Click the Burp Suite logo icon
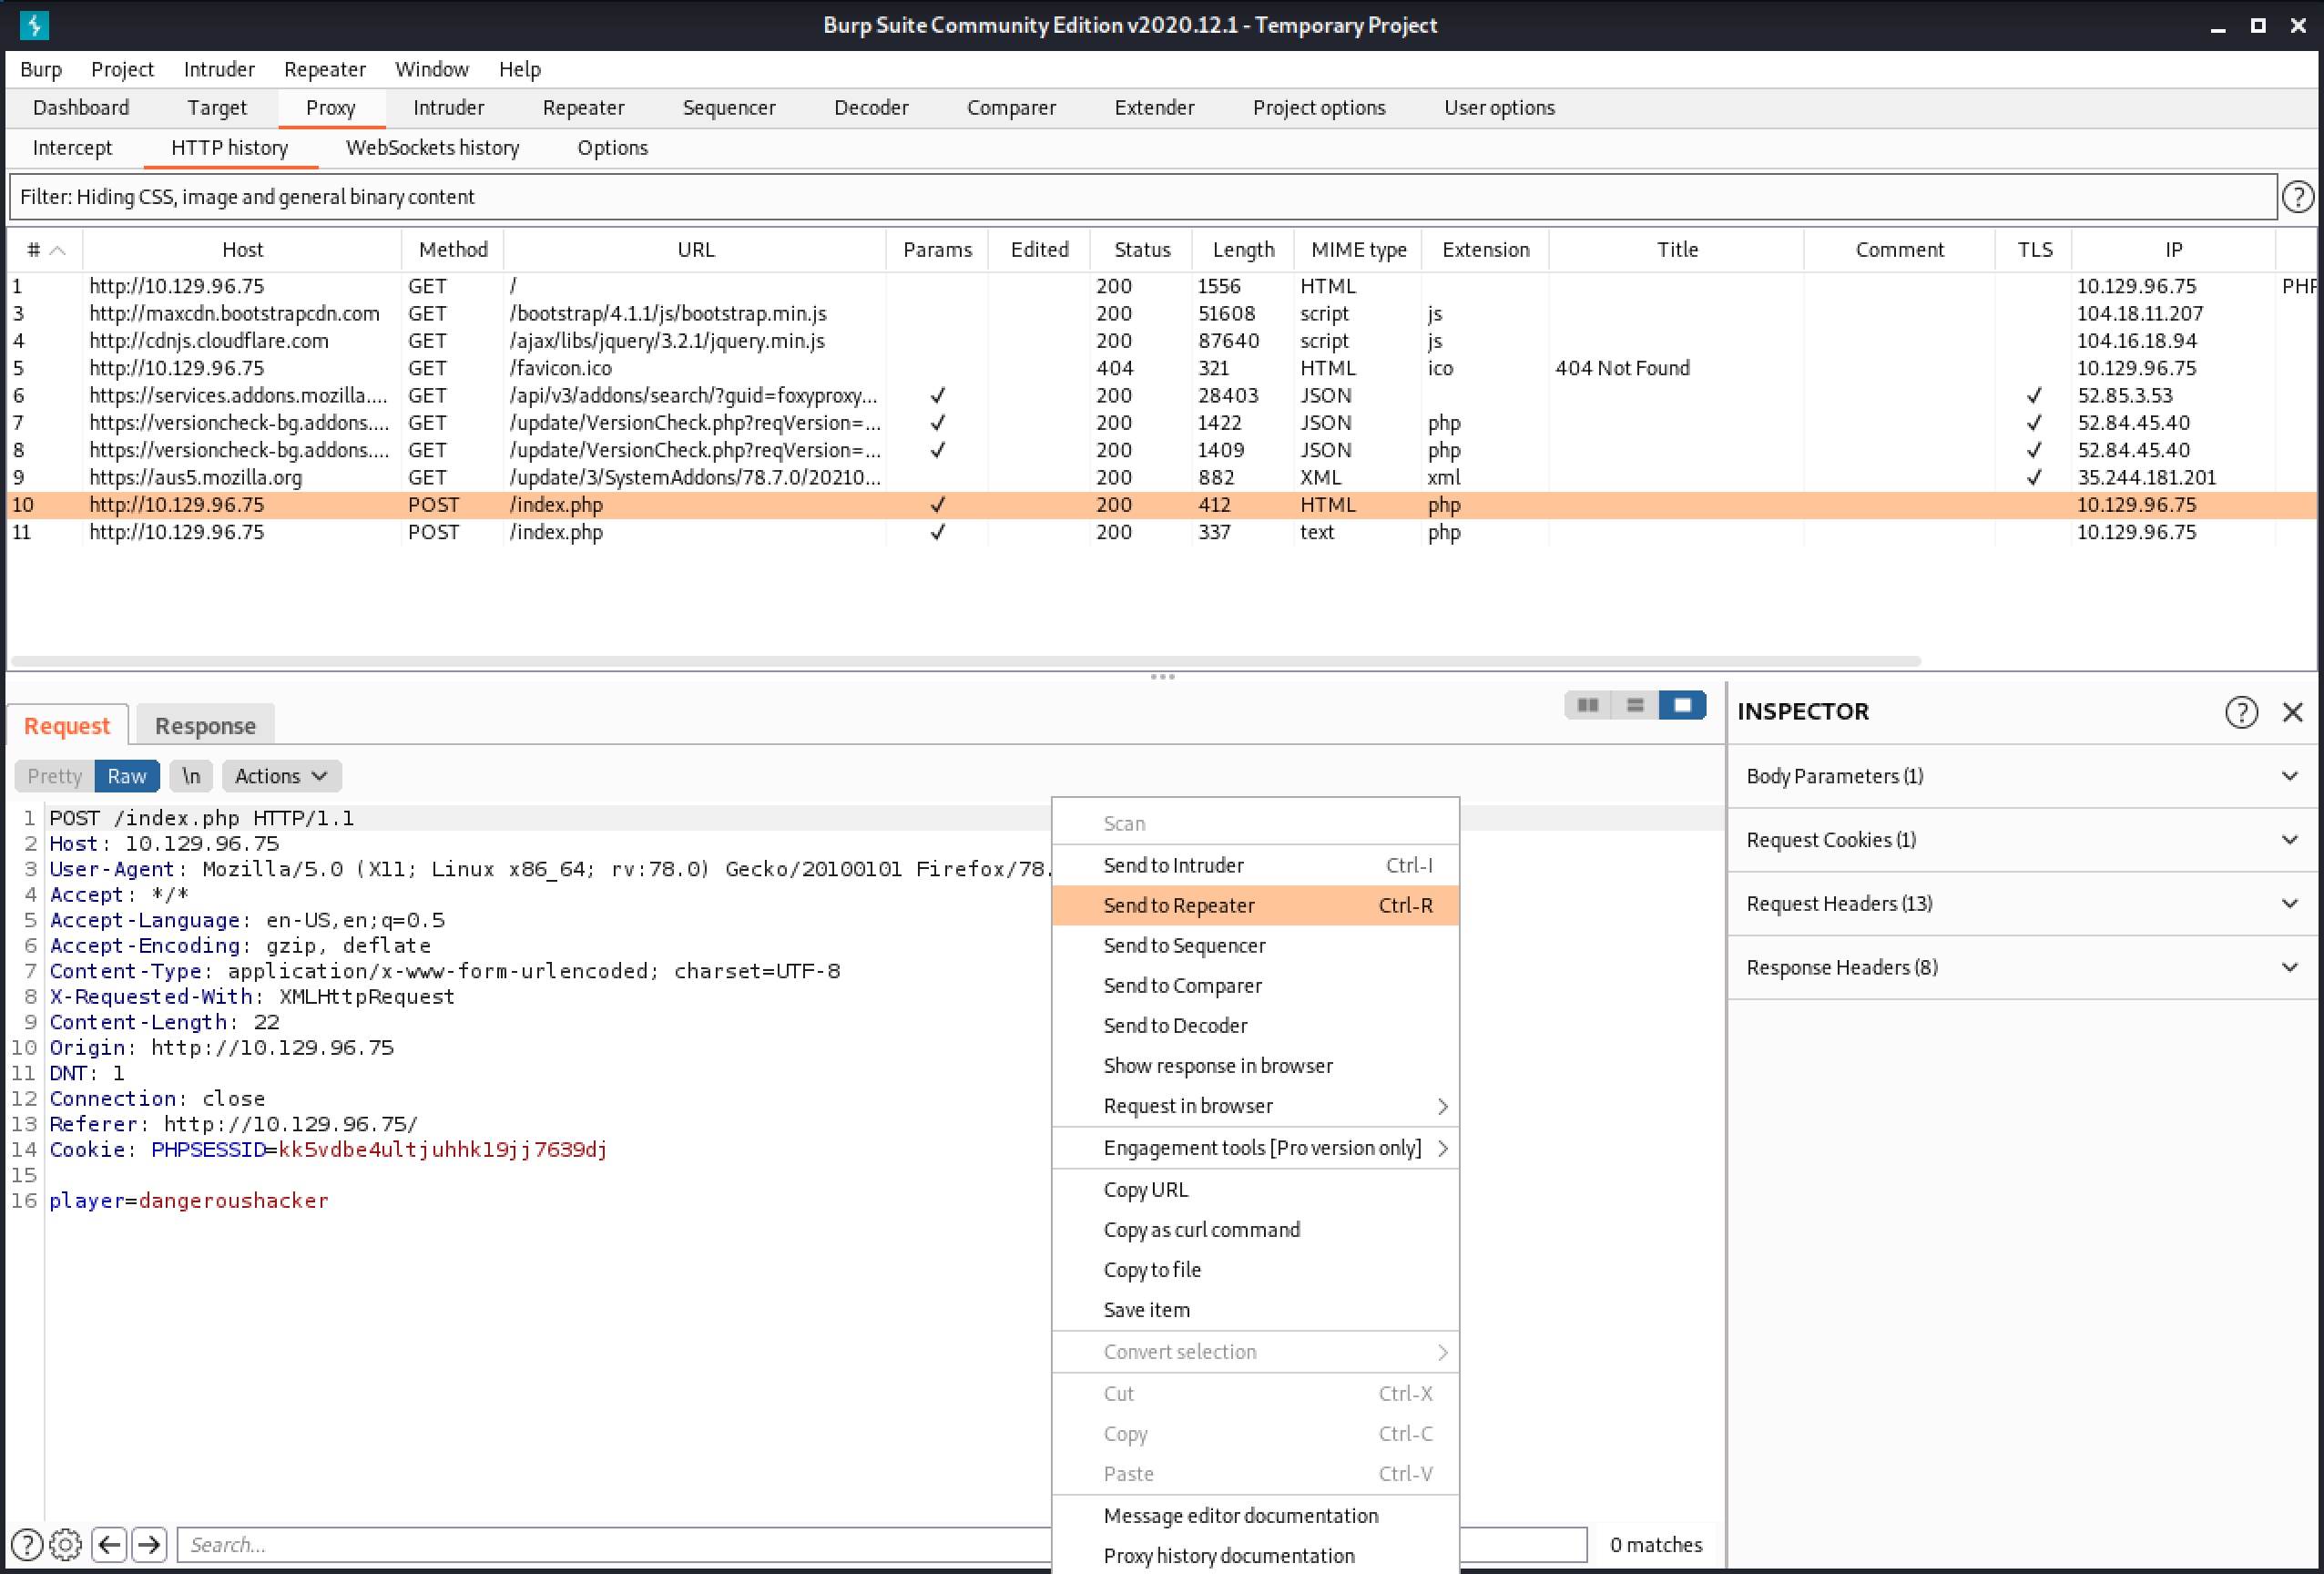This screenshot has height=1574, width=2324. 33,24
